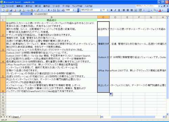Open the 書式 (Format) menu
Image resolution: width=169 pixels, height=122 pixels.
pyautogui.click(x=47, y=6)
